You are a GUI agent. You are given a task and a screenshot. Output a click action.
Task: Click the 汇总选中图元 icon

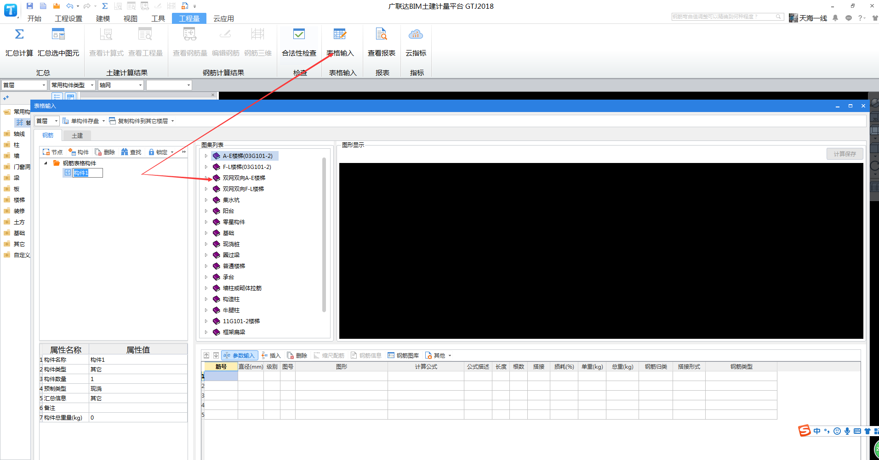coord(58,34)
